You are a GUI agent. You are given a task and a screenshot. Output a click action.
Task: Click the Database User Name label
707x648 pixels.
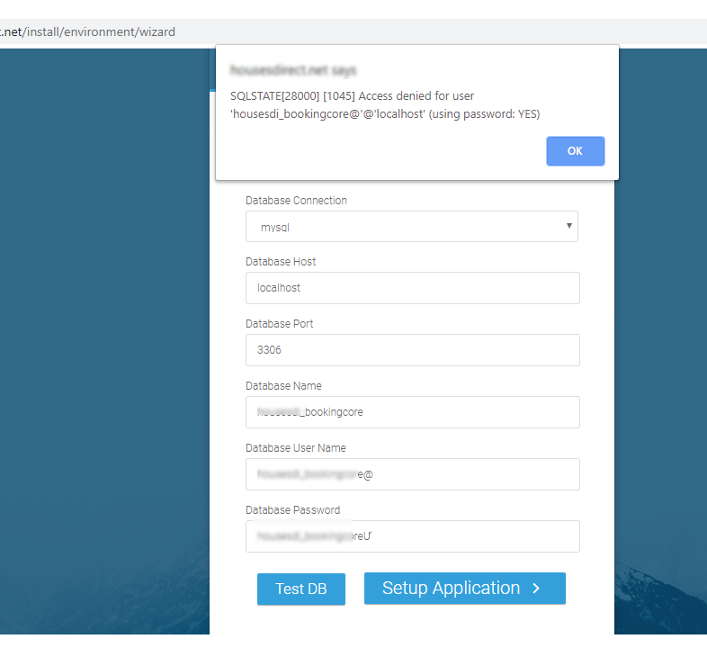295,448
